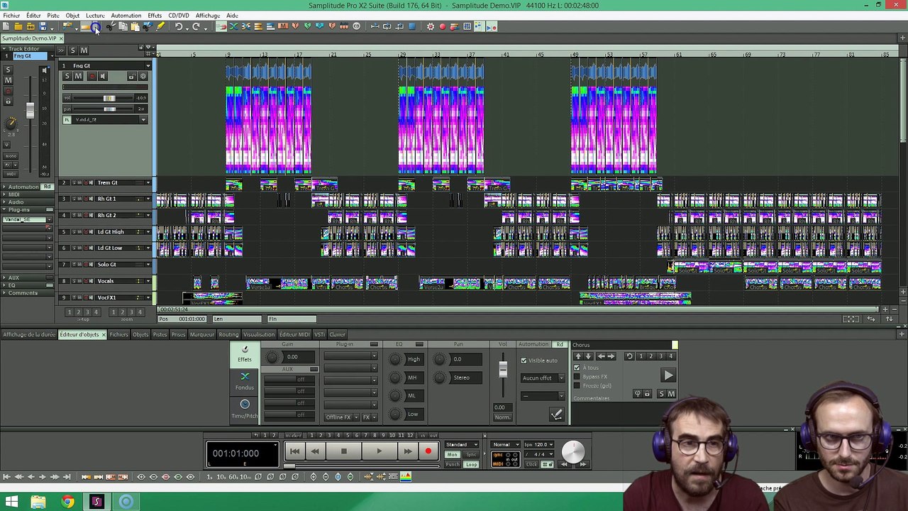908x511 pixels.
Task: Open the Fichier menu
Action: pyautogui.click(x=11, y=15)
